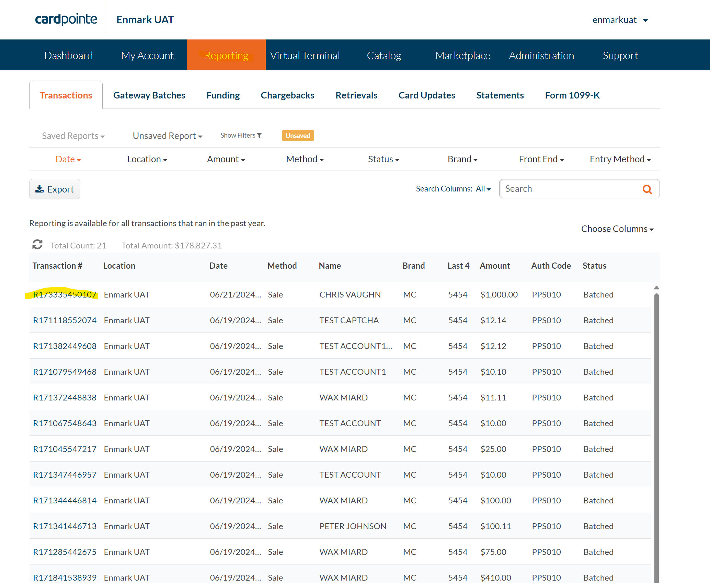Switch to the Transactions tab
The height and width of the screenshot is (583, 710).
[x=66, y=95]
